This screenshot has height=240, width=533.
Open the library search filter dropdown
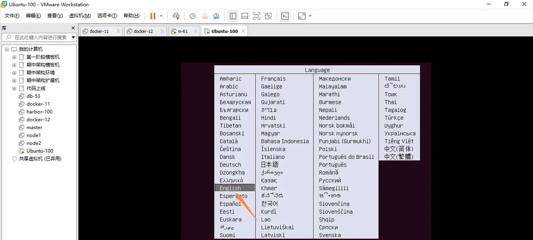coord(73,37)
